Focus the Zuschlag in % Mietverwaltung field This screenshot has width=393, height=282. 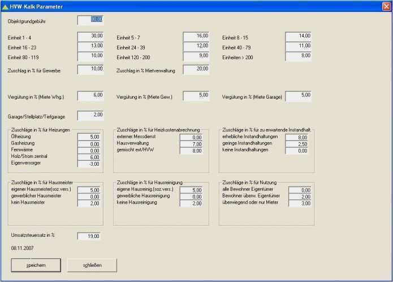[196, 70]
